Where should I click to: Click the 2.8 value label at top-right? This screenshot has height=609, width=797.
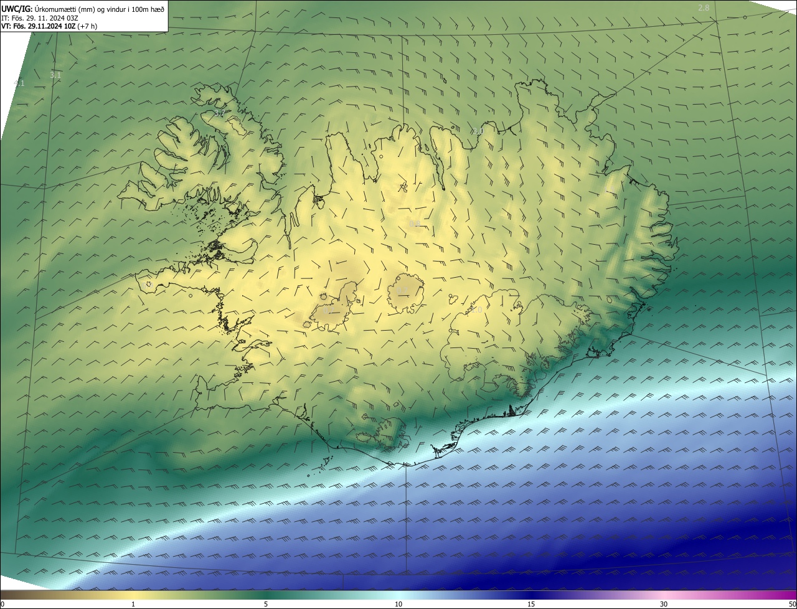[x=704, y=7]
